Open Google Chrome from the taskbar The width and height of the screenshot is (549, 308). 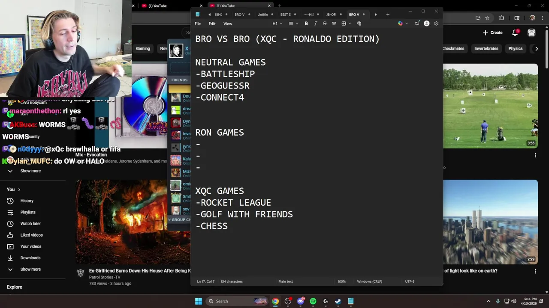pos(275,301)
